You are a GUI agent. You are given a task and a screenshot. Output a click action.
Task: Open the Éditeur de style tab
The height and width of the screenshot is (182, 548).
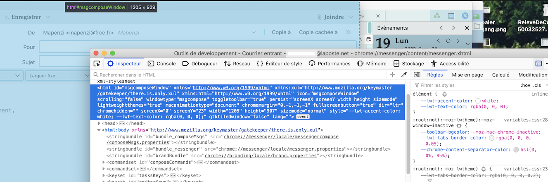279,64
